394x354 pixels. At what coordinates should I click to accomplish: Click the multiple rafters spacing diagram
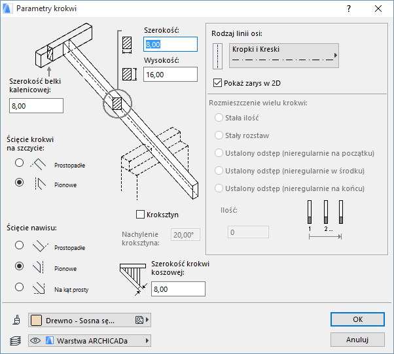point(325,220)
